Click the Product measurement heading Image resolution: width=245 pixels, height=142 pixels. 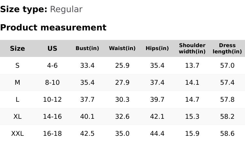click(53, 27)
